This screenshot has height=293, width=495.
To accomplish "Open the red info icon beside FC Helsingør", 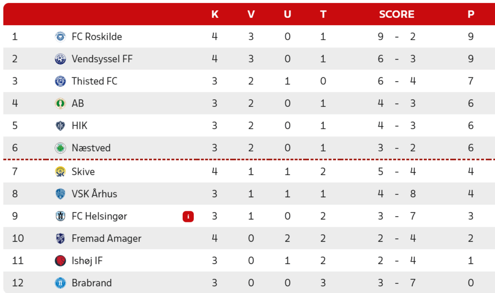I will [188, 217].
